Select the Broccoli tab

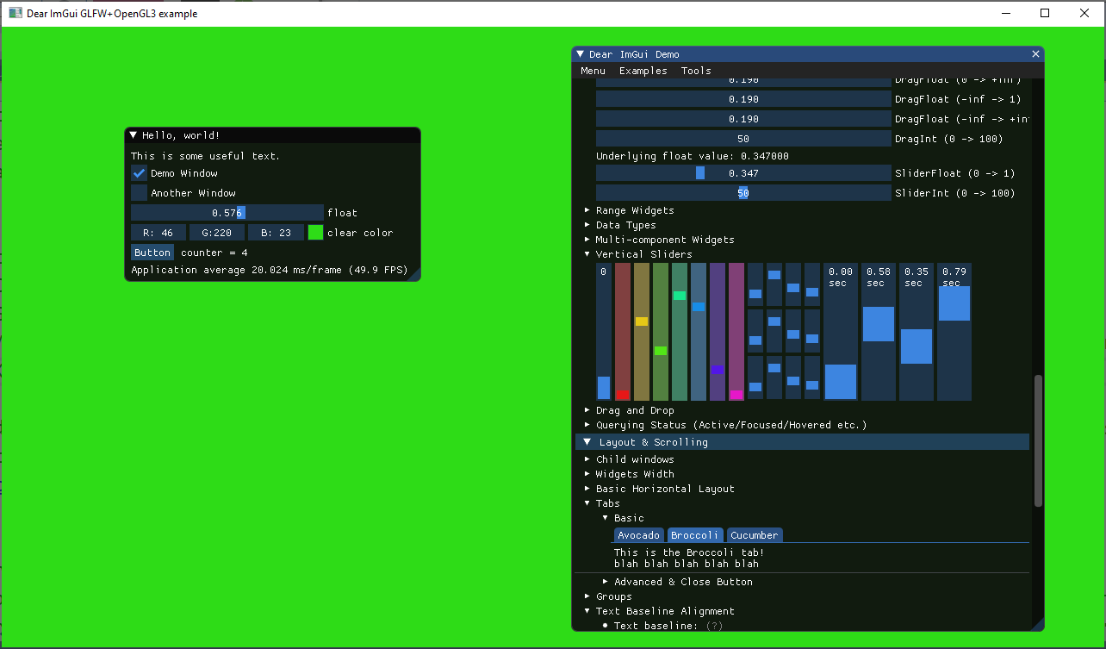click(x=695, y=535)
